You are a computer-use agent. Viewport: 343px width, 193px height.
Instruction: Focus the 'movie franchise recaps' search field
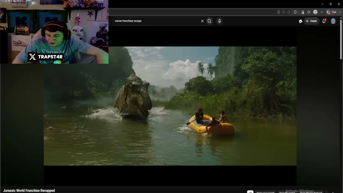tap(157, 21)
